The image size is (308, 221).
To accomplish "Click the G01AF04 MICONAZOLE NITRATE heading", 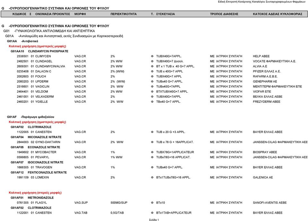I will pyautogui.click(x=36, y=137).
